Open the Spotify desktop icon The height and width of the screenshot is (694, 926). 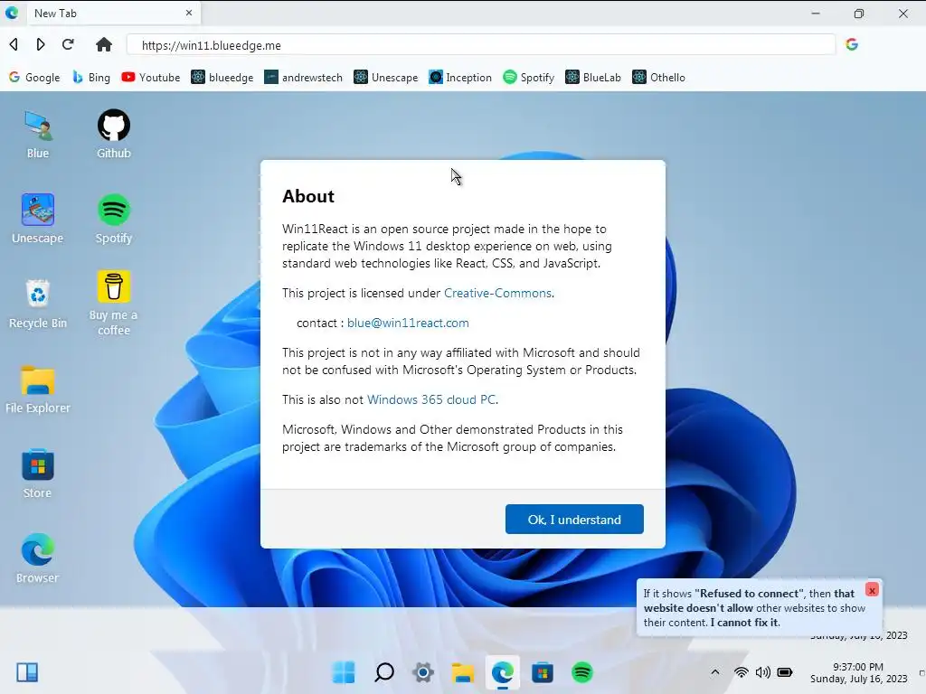(113, 219)
